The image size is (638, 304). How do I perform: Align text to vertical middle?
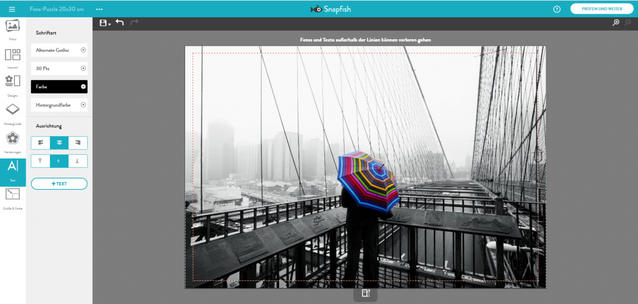point(59,161)
